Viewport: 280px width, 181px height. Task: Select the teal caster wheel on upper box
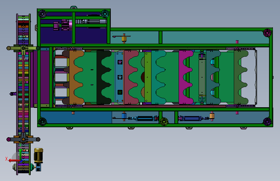[105, 14]
